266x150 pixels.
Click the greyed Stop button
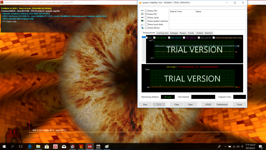point(159,104)
